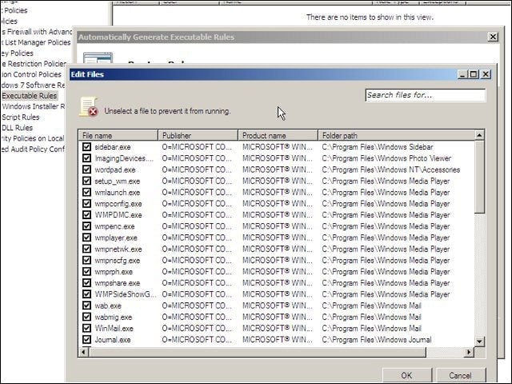
Task: Uncheck the setup_wm.exe checkbox
Action: pos(86,181)
